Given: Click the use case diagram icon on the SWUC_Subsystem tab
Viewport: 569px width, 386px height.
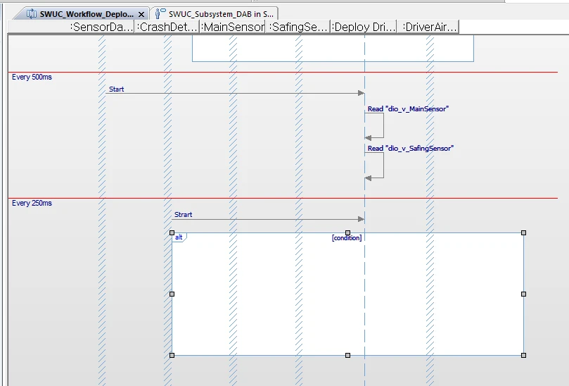Looking at the screenshot, I should (x=160, y=14).
